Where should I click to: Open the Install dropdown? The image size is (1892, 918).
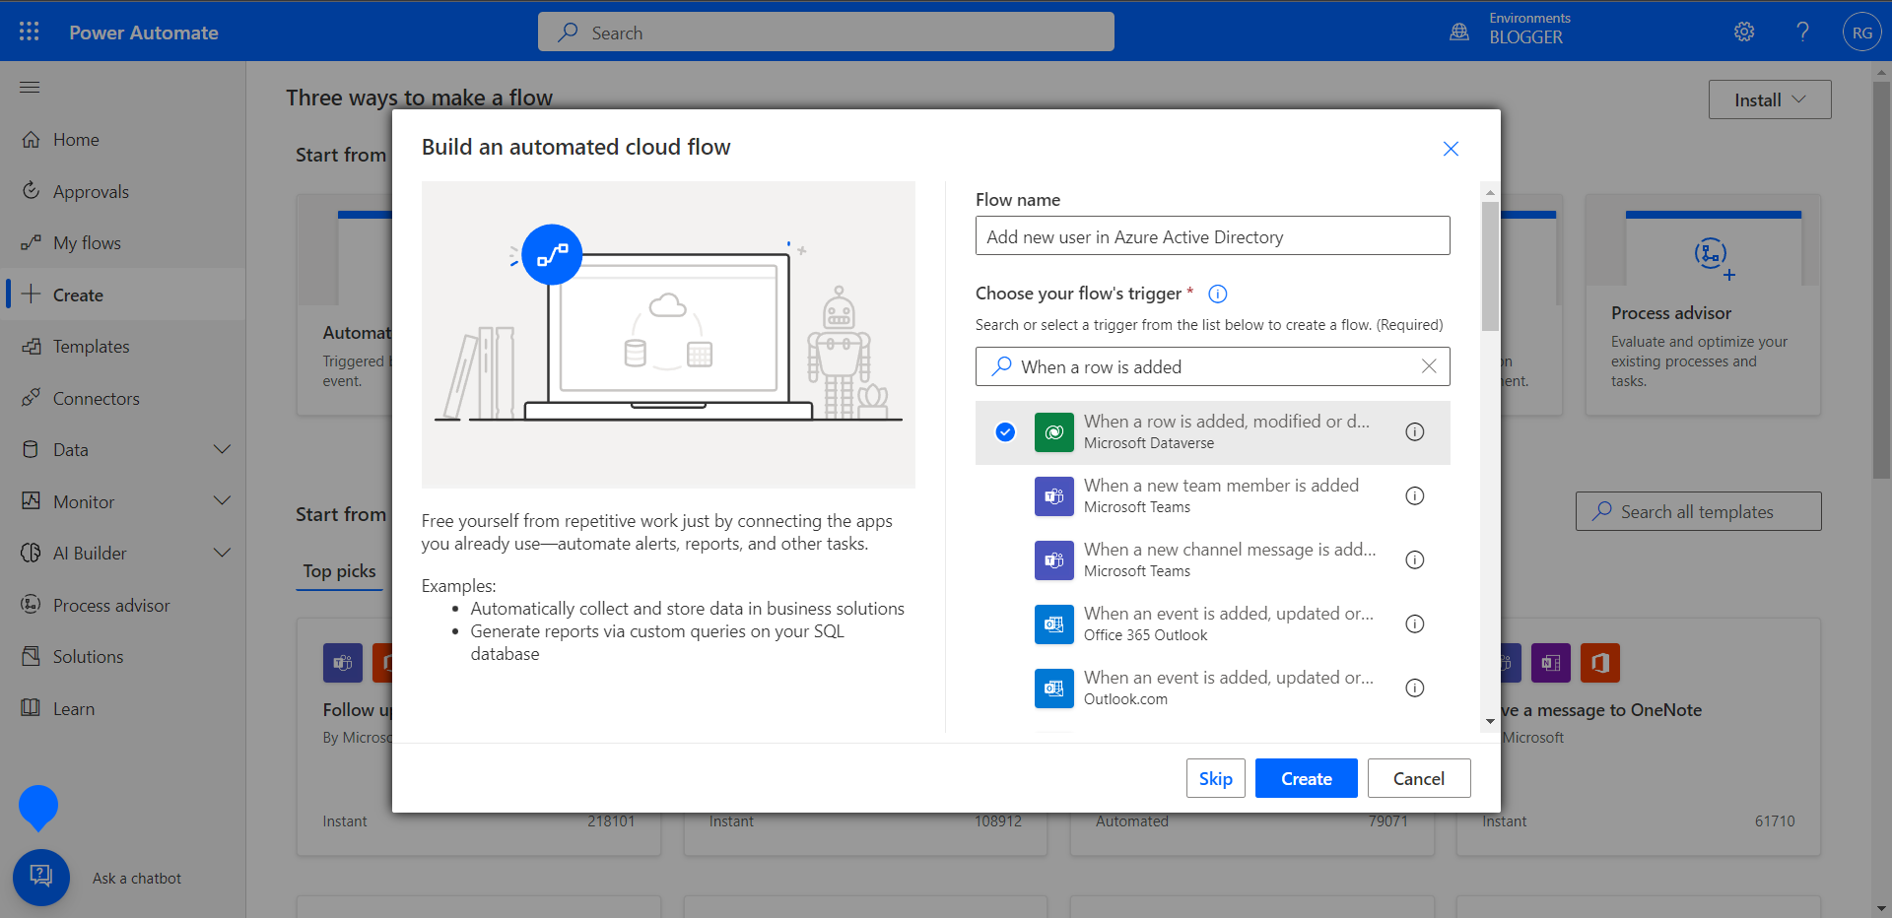[1770, 99]
